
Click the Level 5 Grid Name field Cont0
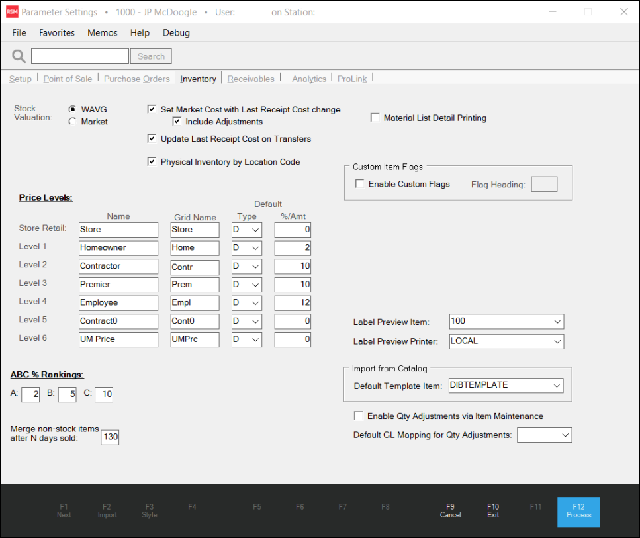point(195,321)
